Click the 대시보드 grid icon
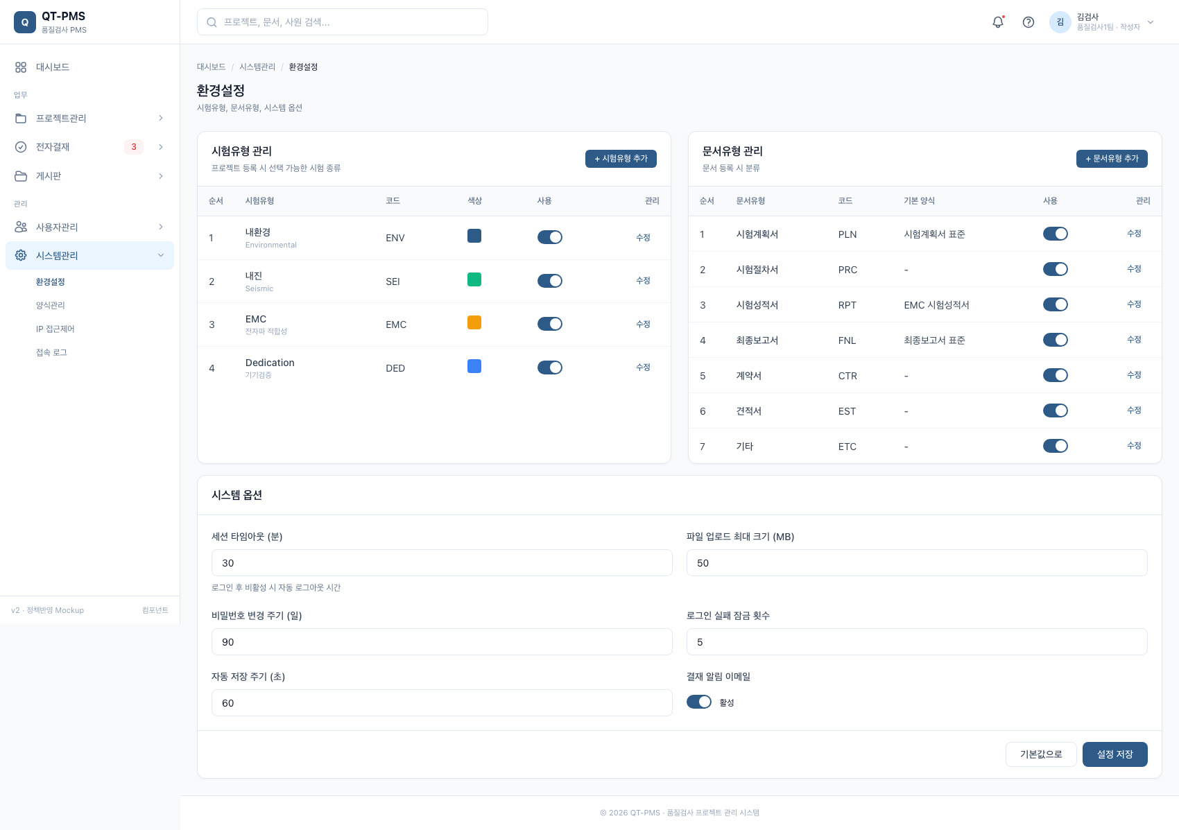The image size is (1179, 830). pos(21,67)
